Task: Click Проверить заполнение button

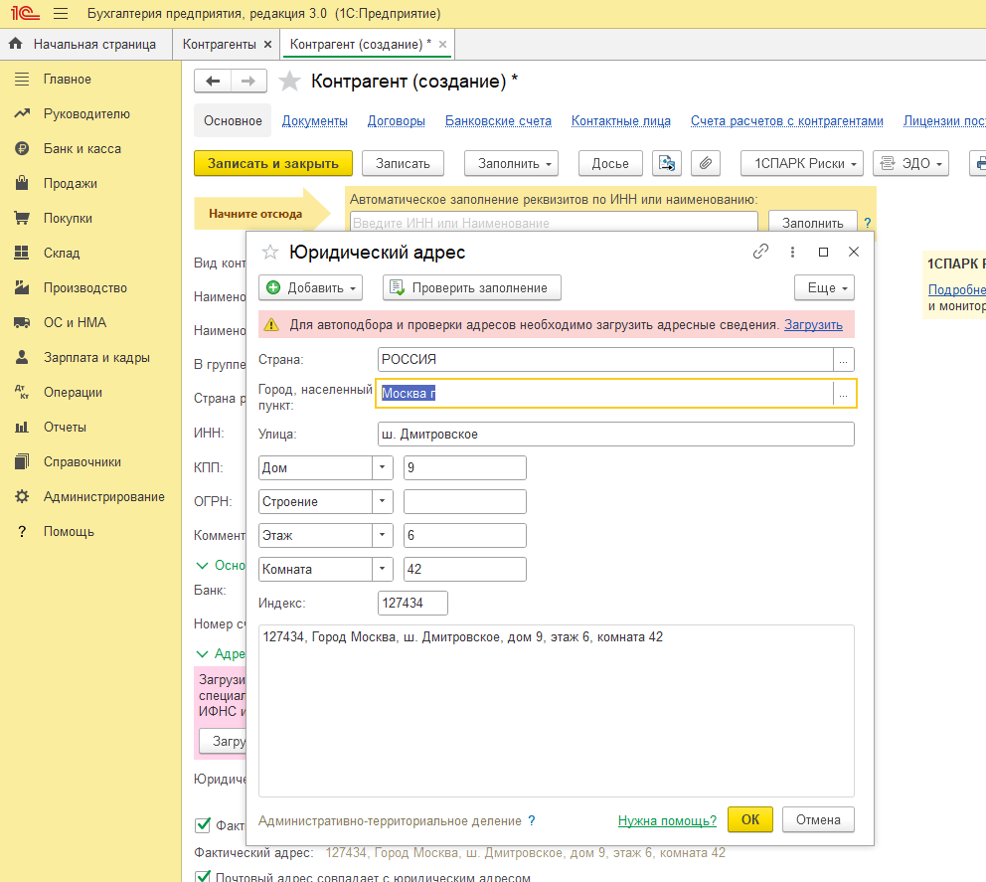Action: (x=471, y=287)
